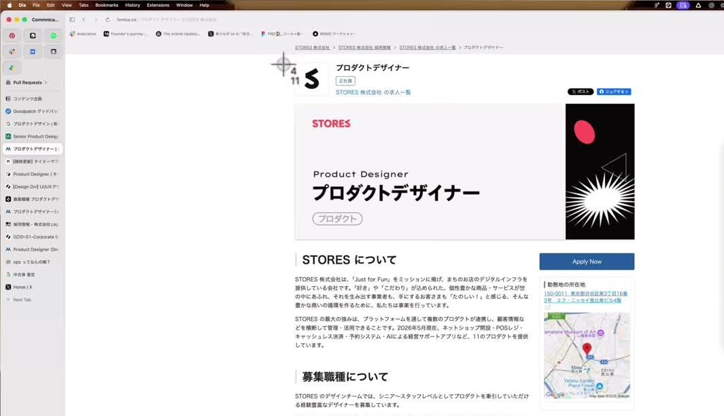Open The Airbnb Update bookmark
Viewport: 724px width, 416px height.
(177, 34)
